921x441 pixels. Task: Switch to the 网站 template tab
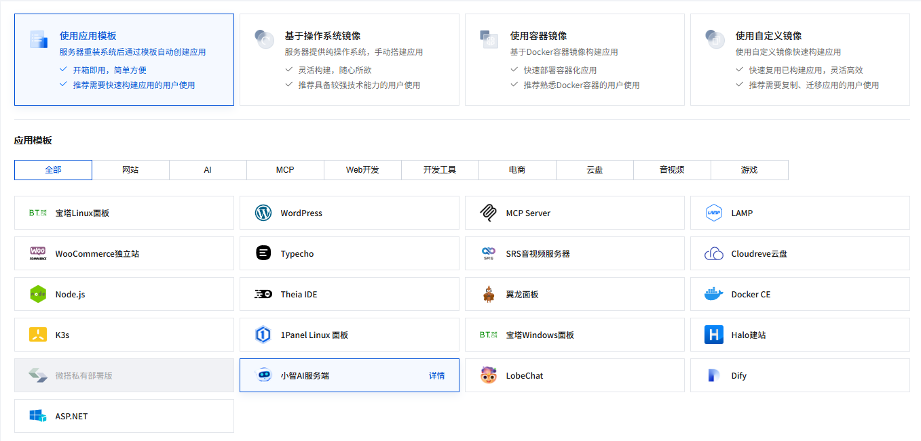130,170
